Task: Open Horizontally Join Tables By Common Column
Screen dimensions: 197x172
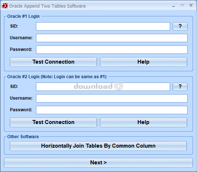Action: click(98, 146)
